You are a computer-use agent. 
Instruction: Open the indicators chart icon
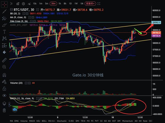pyautogui.click(x=18, y=4)
